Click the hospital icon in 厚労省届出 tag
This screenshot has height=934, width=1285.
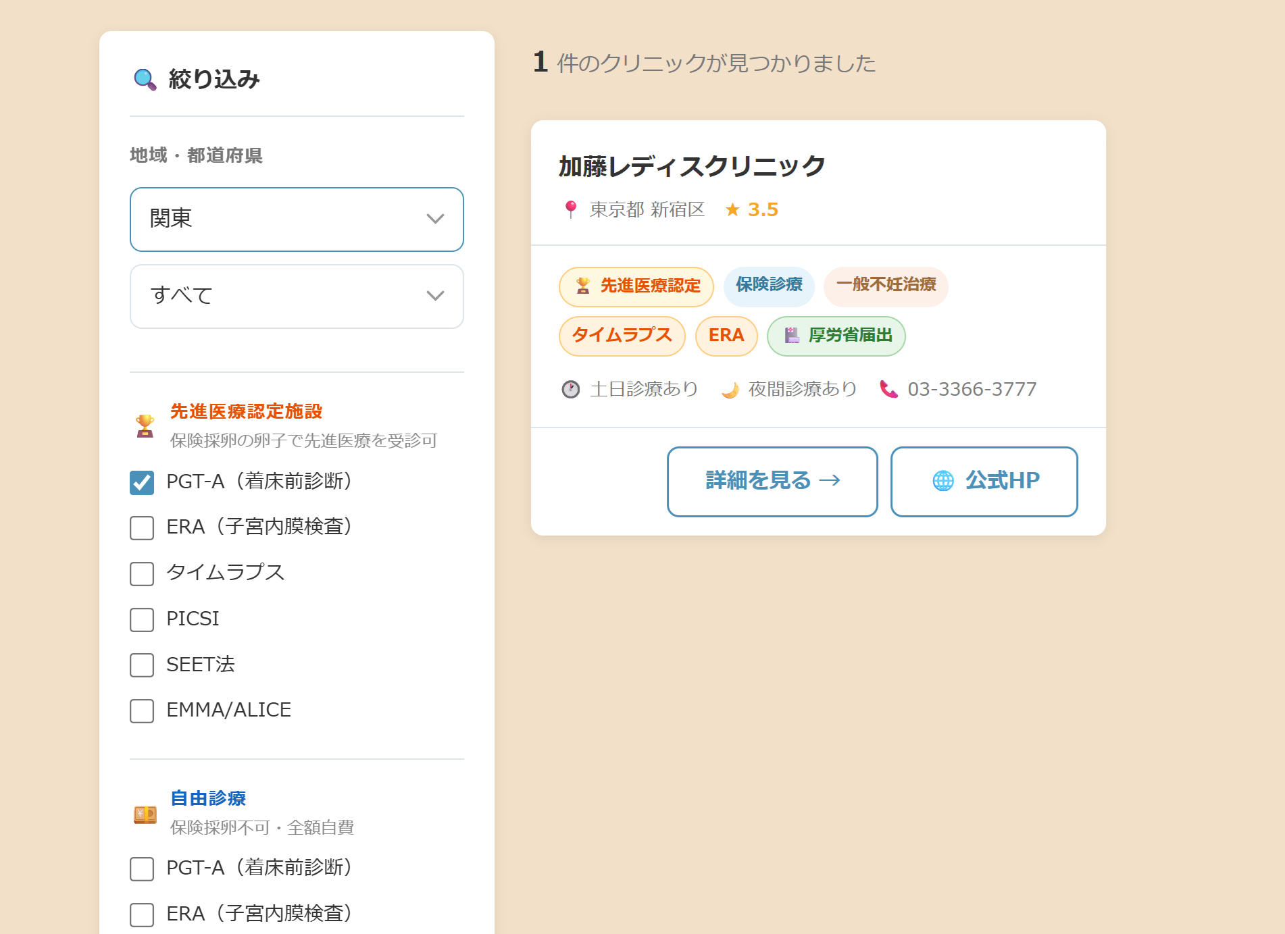pyautogui.click(x=792, y=335)
